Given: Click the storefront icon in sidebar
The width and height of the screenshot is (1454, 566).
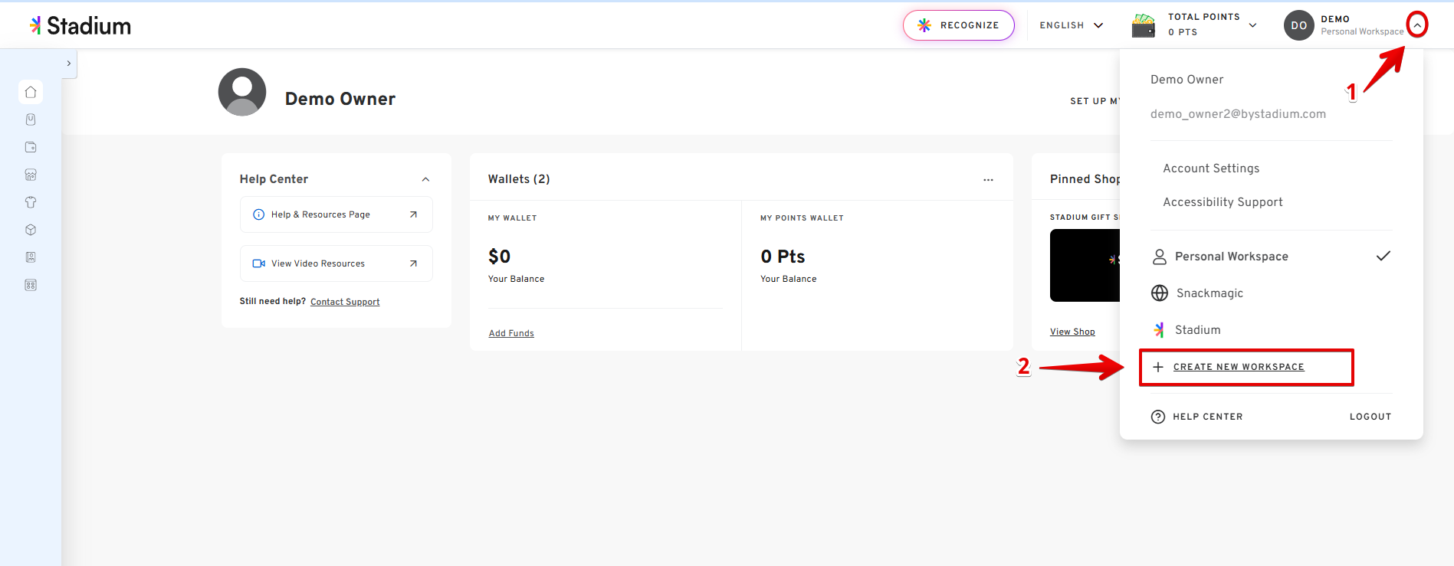Looking at the screenshot, I should click(31, 175).
